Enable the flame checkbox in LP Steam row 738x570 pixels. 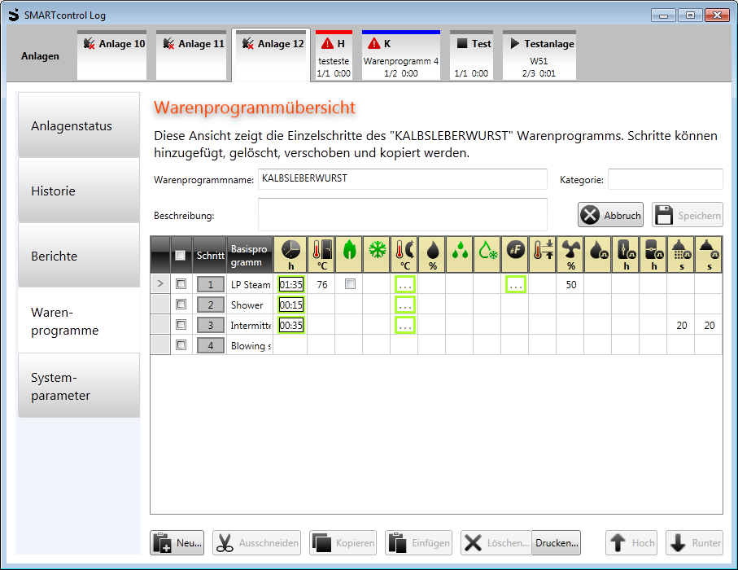click(349, 284)
